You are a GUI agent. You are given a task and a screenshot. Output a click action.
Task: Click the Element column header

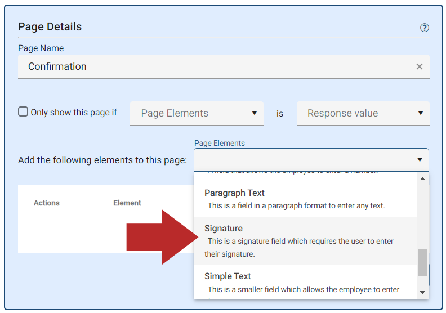[x=127, y=203]
